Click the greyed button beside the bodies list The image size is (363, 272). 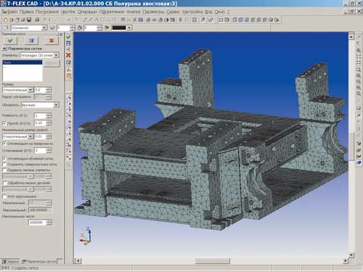pos(52,63)
